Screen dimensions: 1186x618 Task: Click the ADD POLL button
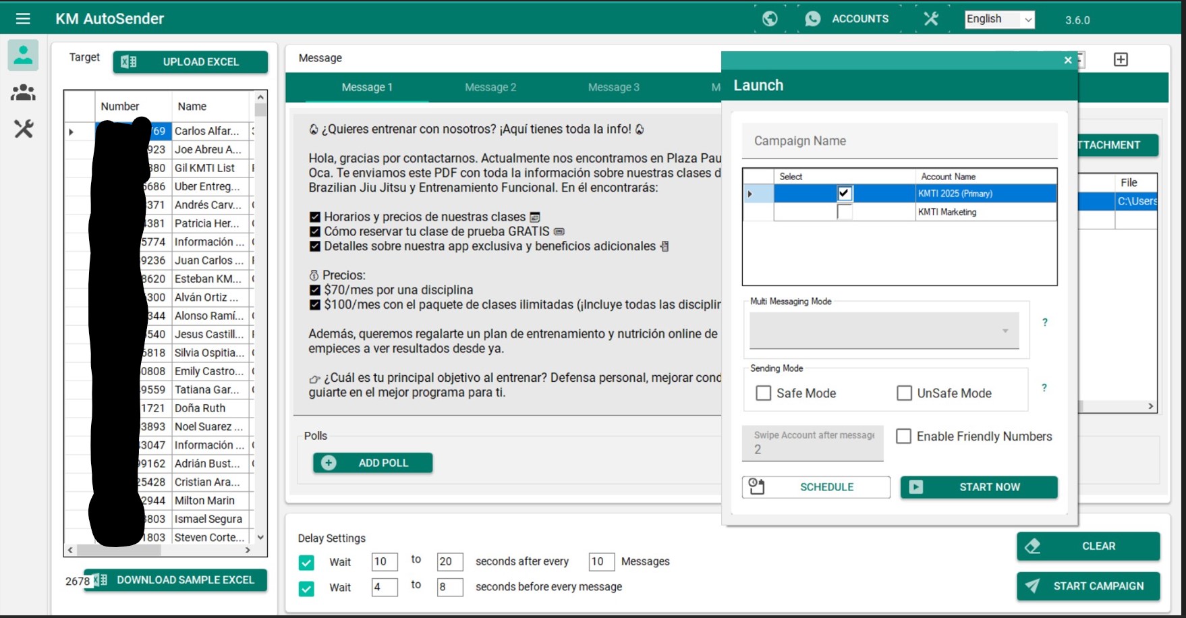[x=372, y=463]
